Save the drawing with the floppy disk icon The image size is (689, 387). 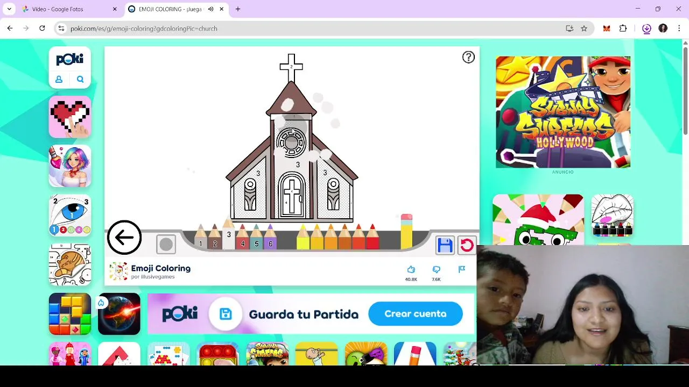pyautogui.click(x=445, y=245)
